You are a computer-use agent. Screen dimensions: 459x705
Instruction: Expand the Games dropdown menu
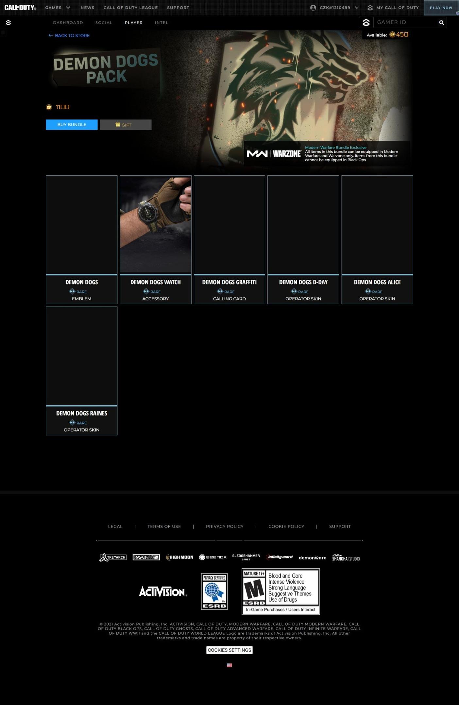click(58, 8)
